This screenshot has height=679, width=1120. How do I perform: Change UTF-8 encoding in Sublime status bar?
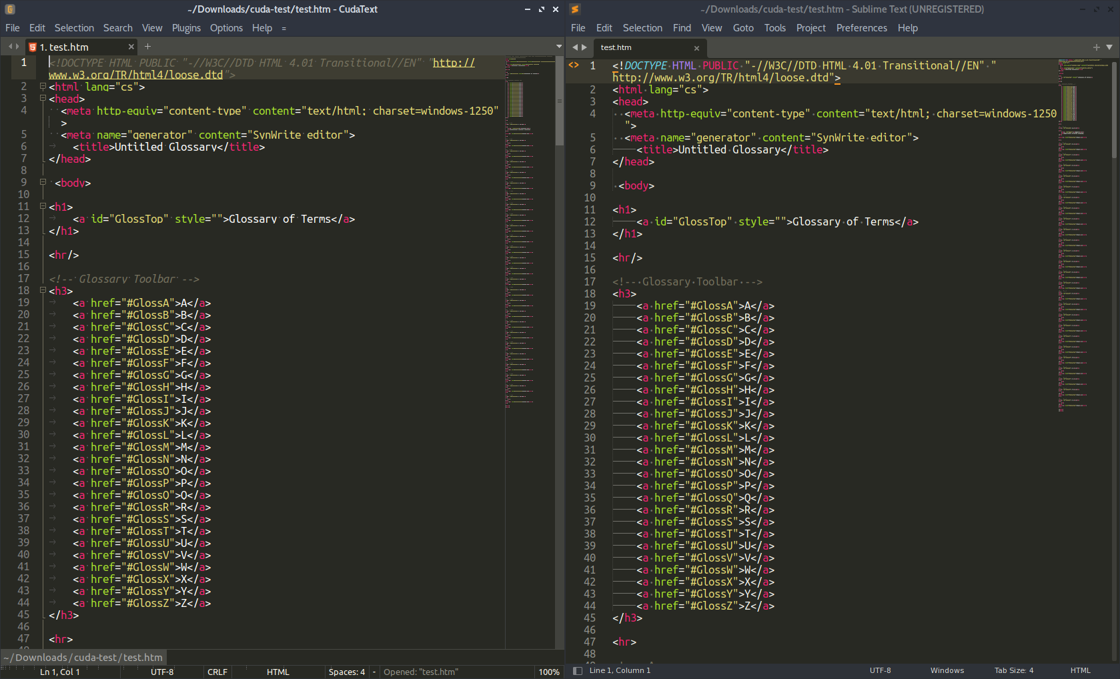880,670
